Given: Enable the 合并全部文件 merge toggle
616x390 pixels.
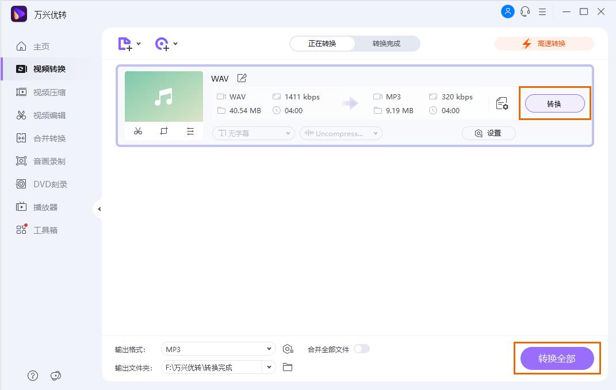Looking at the screenshot, I should (362, 348).
